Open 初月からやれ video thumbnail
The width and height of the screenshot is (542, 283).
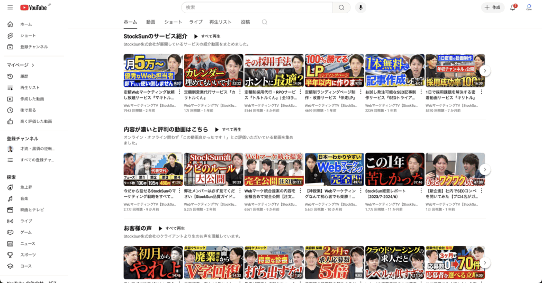(x=153, y=262)
